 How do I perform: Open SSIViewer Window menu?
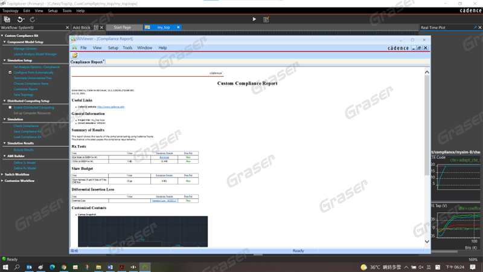click(144, 48)
